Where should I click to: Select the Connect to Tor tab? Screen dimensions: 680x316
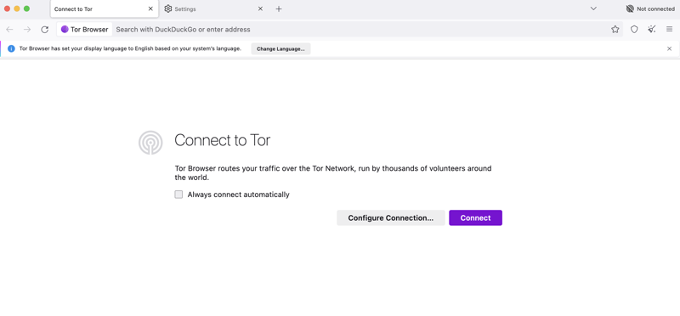[105, 8]
